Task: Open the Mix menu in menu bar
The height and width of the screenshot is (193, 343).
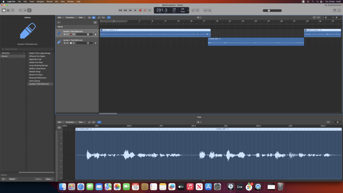Action: (56, 2)
